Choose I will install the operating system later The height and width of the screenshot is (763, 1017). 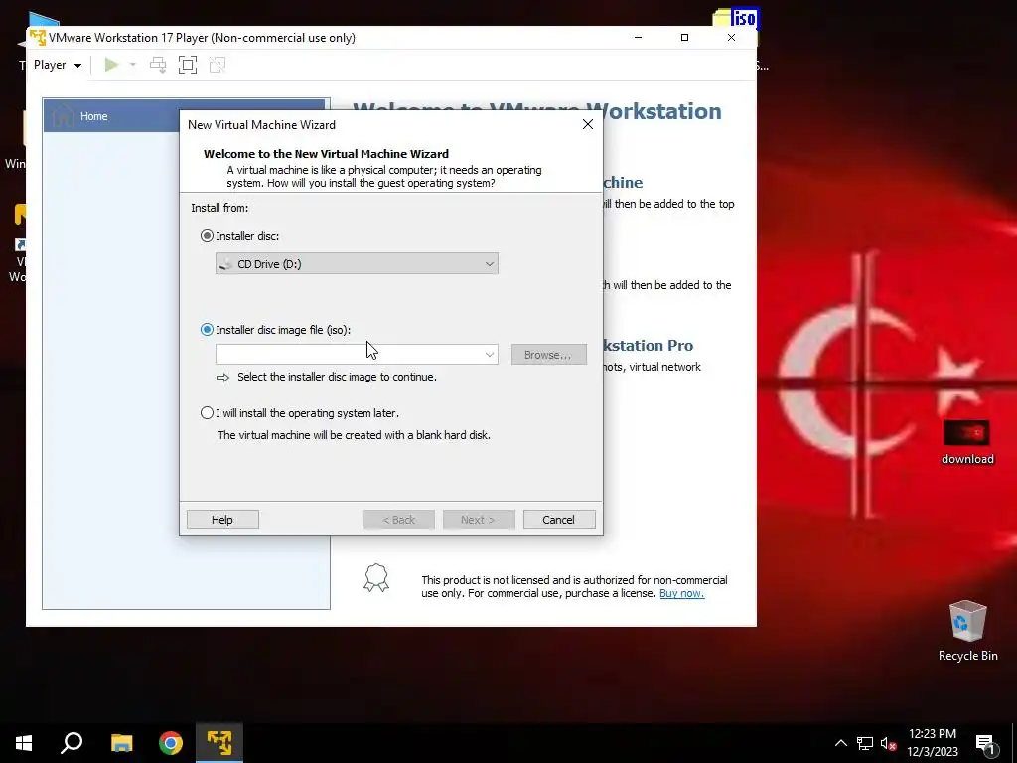tap(207, 412)
